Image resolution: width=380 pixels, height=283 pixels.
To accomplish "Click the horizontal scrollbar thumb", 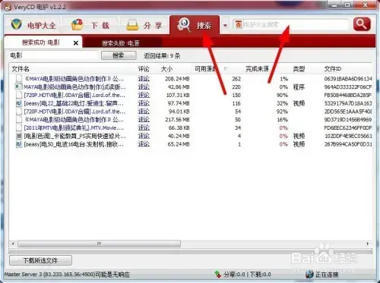I will click(x=99, y=244).
